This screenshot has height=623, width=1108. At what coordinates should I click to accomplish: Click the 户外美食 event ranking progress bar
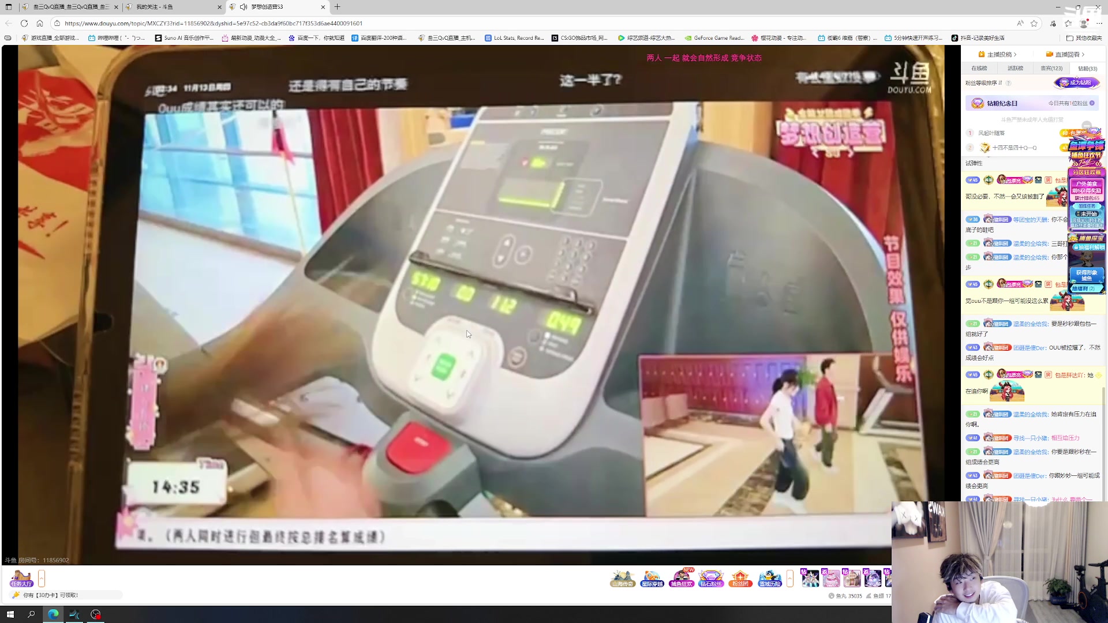coord(1087,197)
